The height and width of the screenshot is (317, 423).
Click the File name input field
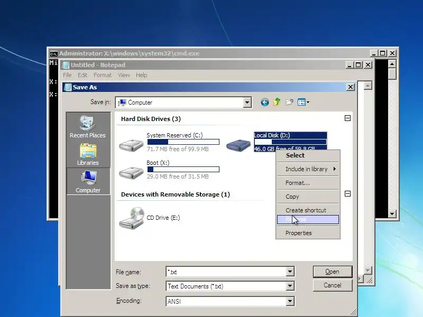(226, 272)
